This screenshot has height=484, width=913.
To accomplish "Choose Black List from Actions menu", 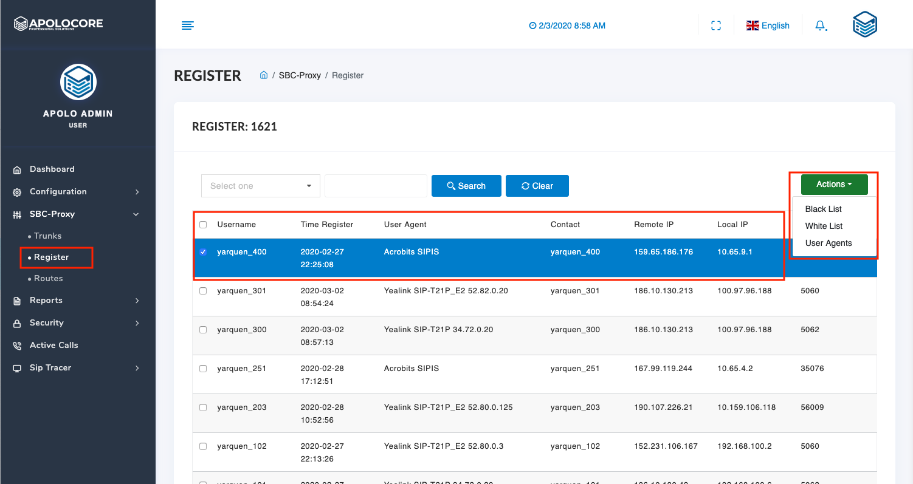I will 823,209.
